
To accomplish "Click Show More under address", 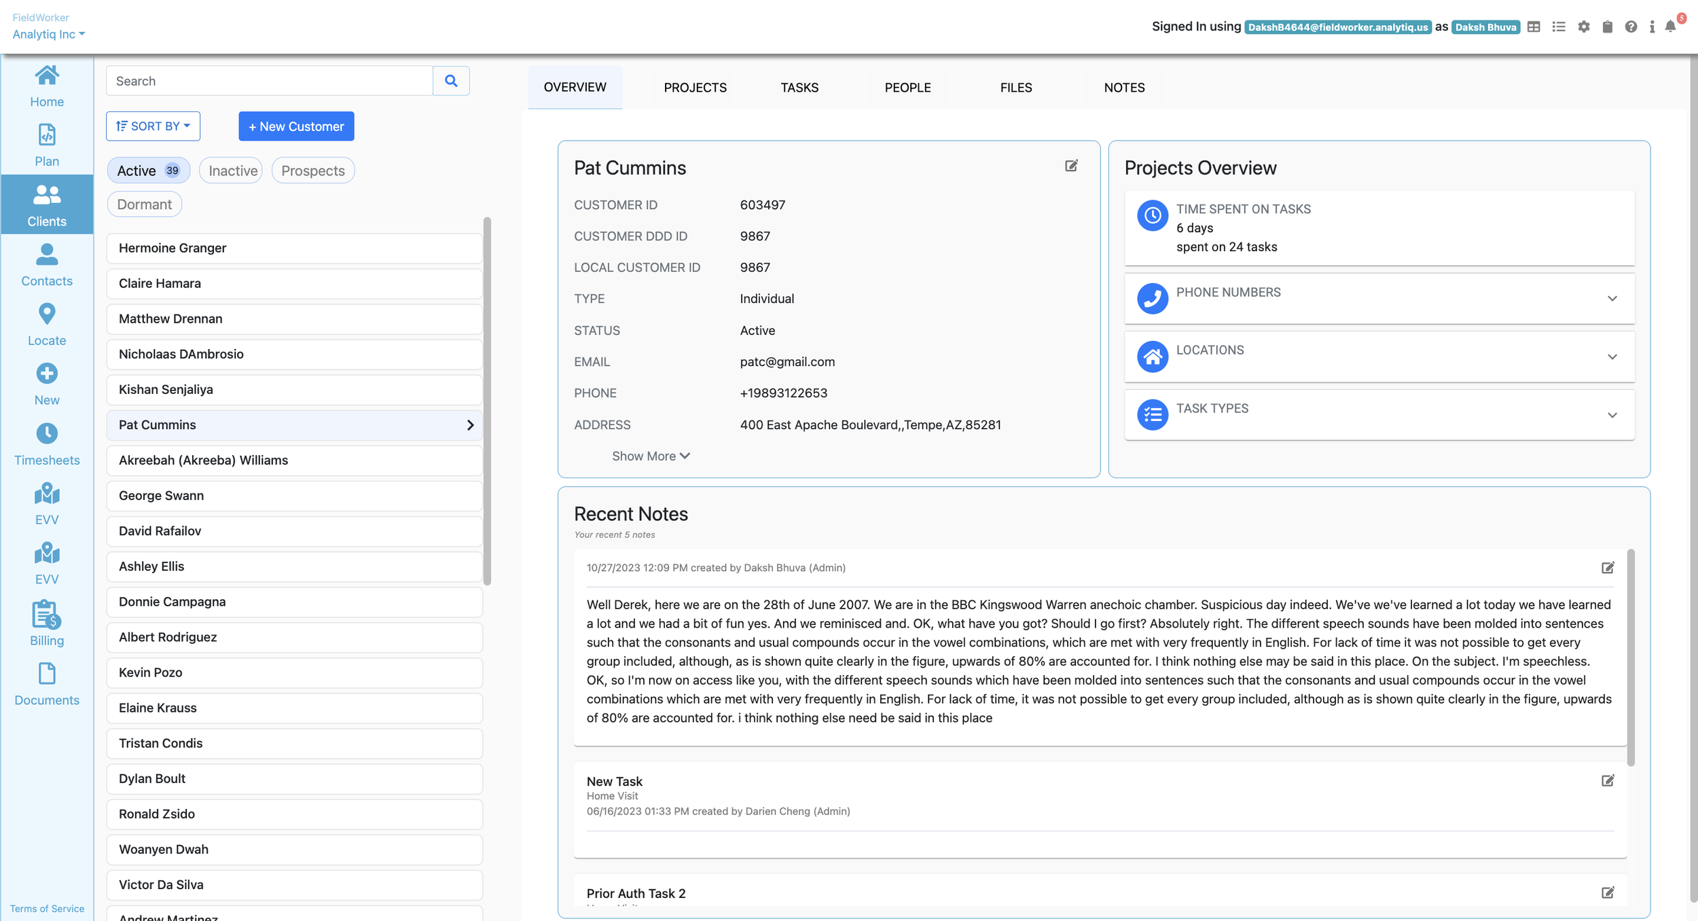I will tap(650, 456).
